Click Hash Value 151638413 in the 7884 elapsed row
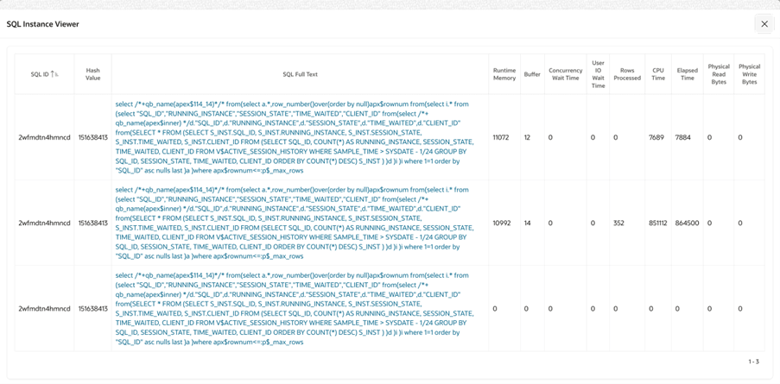This screenshot has height=384, width=780. click(93, 137)
